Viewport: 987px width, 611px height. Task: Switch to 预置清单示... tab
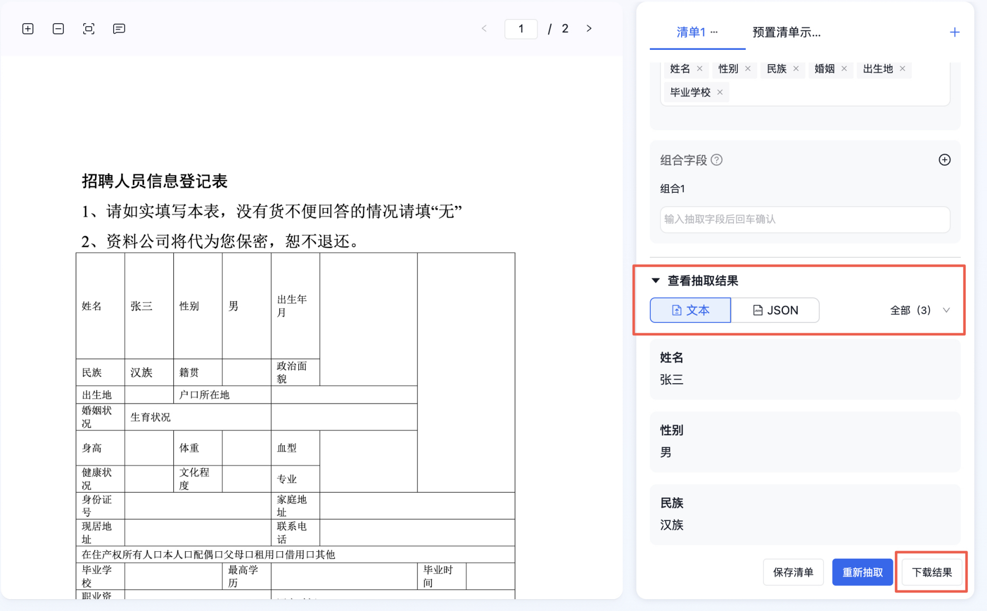787,32
